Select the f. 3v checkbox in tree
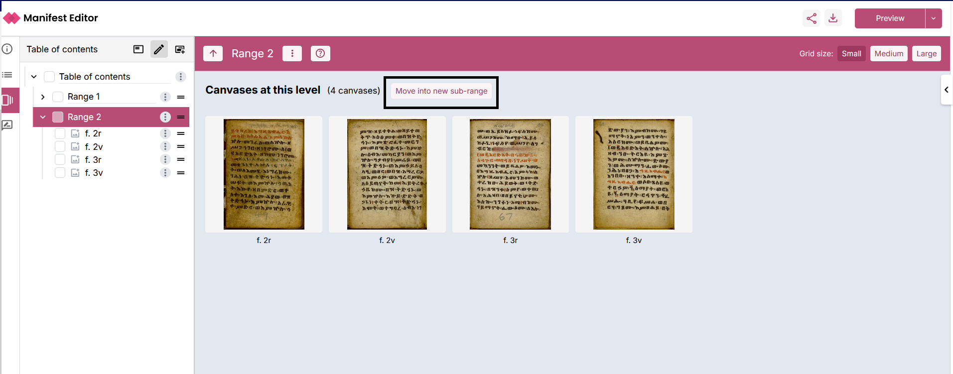 point(60,173)
